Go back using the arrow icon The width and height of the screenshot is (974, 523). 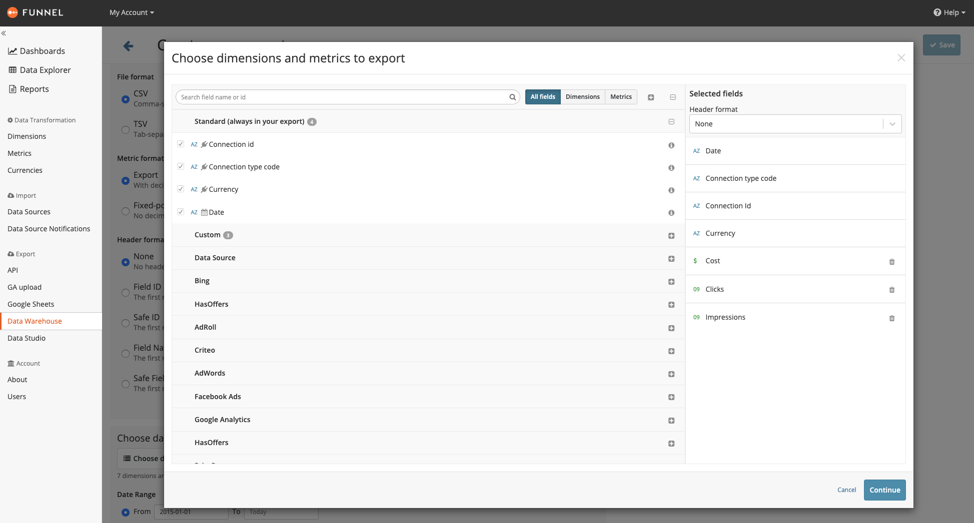(128, 46)
